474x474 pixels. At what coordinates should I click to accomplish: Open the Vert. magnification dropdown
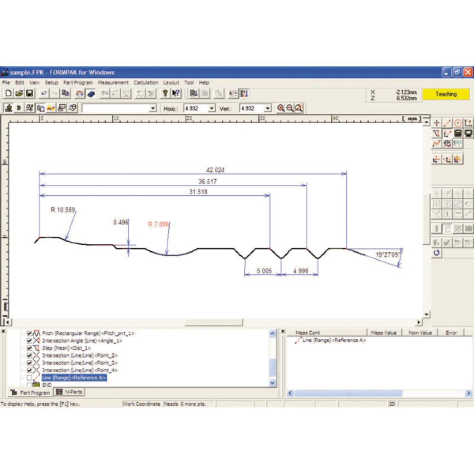(x=267, y=109)
